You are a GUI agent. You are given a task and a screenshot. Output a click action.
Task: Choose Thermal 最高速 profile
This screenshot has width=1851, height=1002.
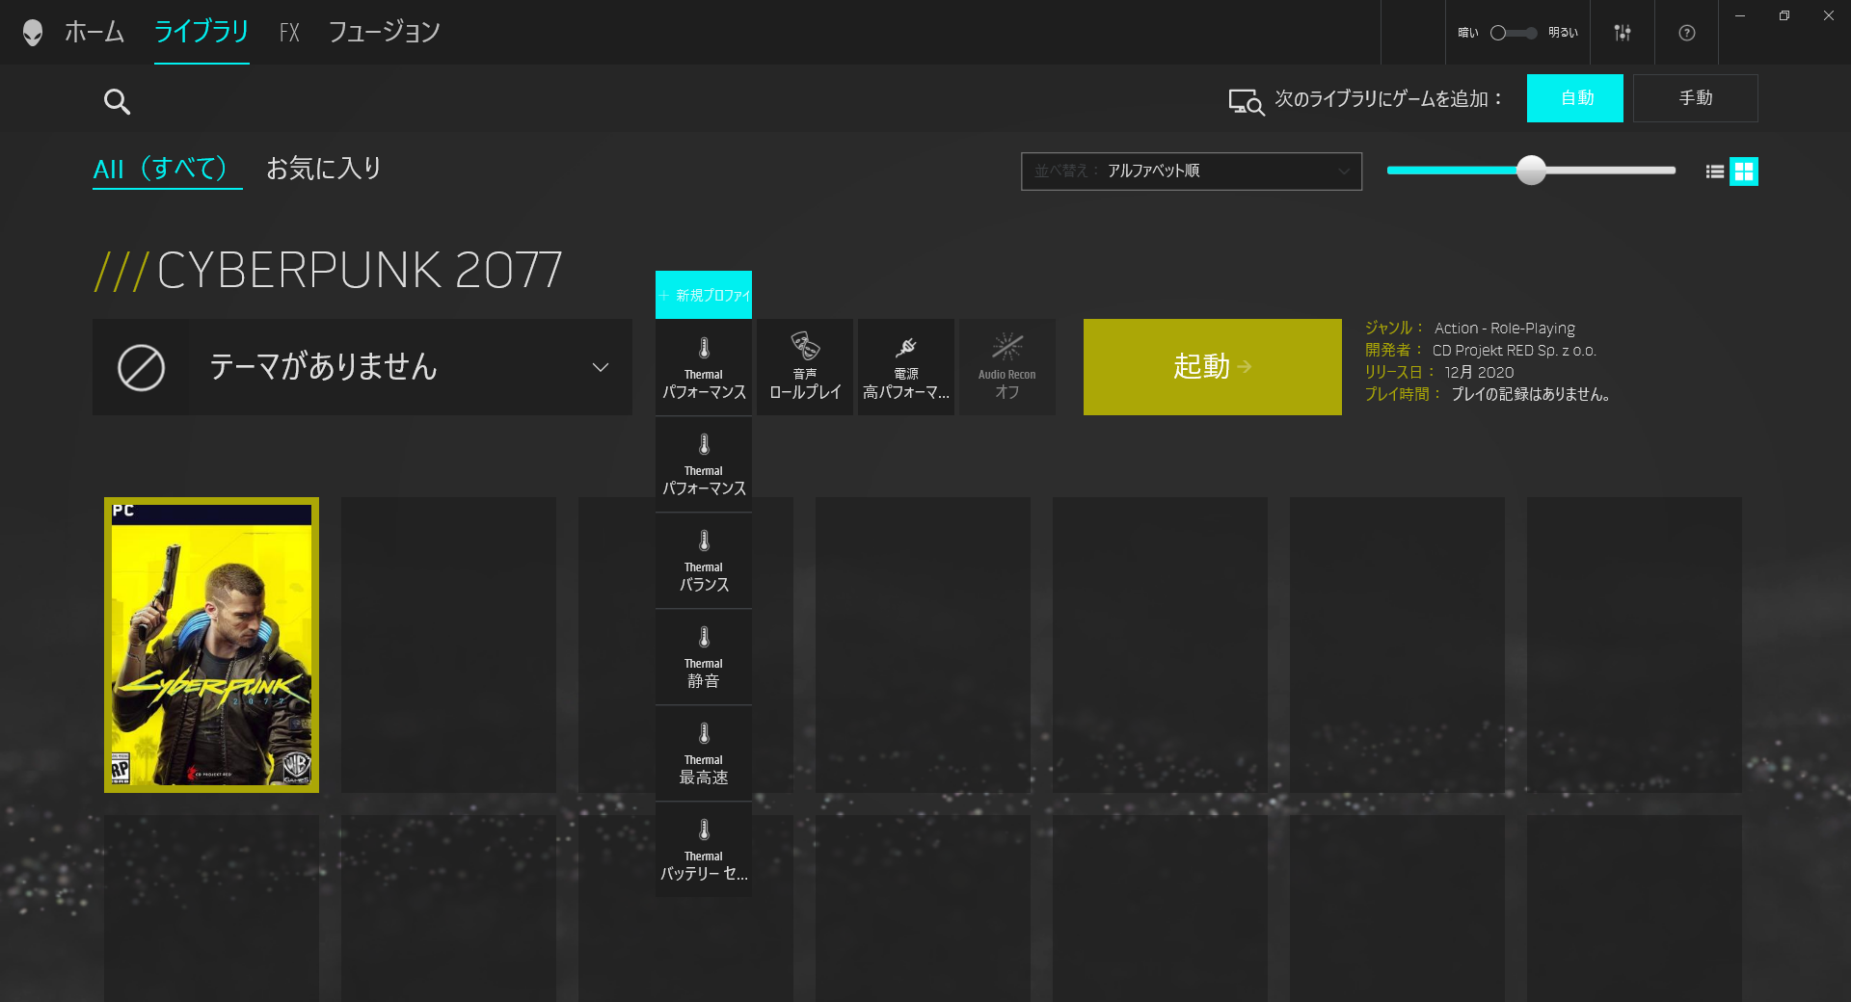click(x=704, y=752)
